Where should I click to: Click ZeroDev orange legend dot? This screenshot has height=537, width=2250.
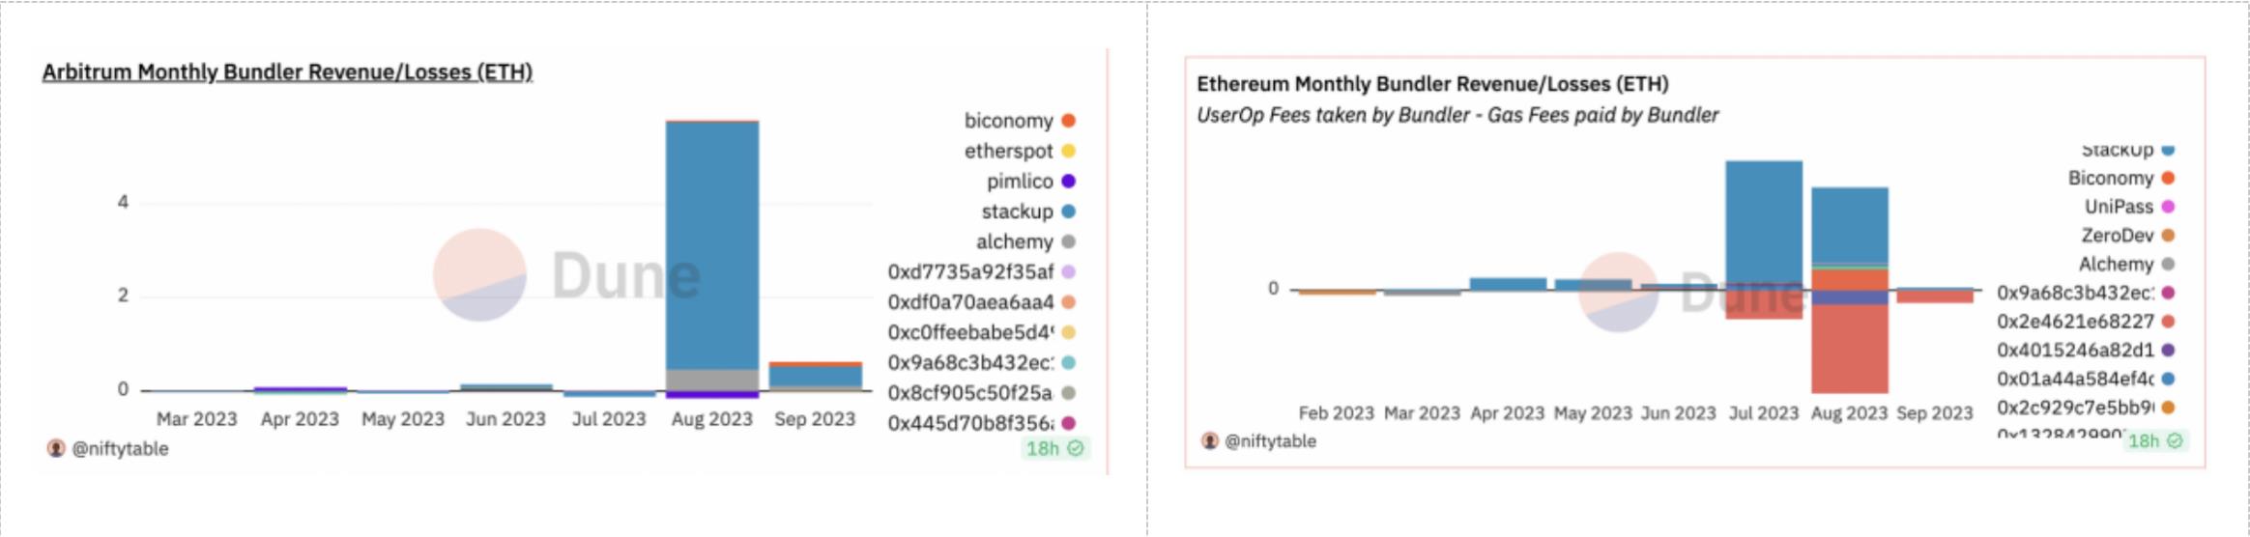click(x=2168, y=236)
